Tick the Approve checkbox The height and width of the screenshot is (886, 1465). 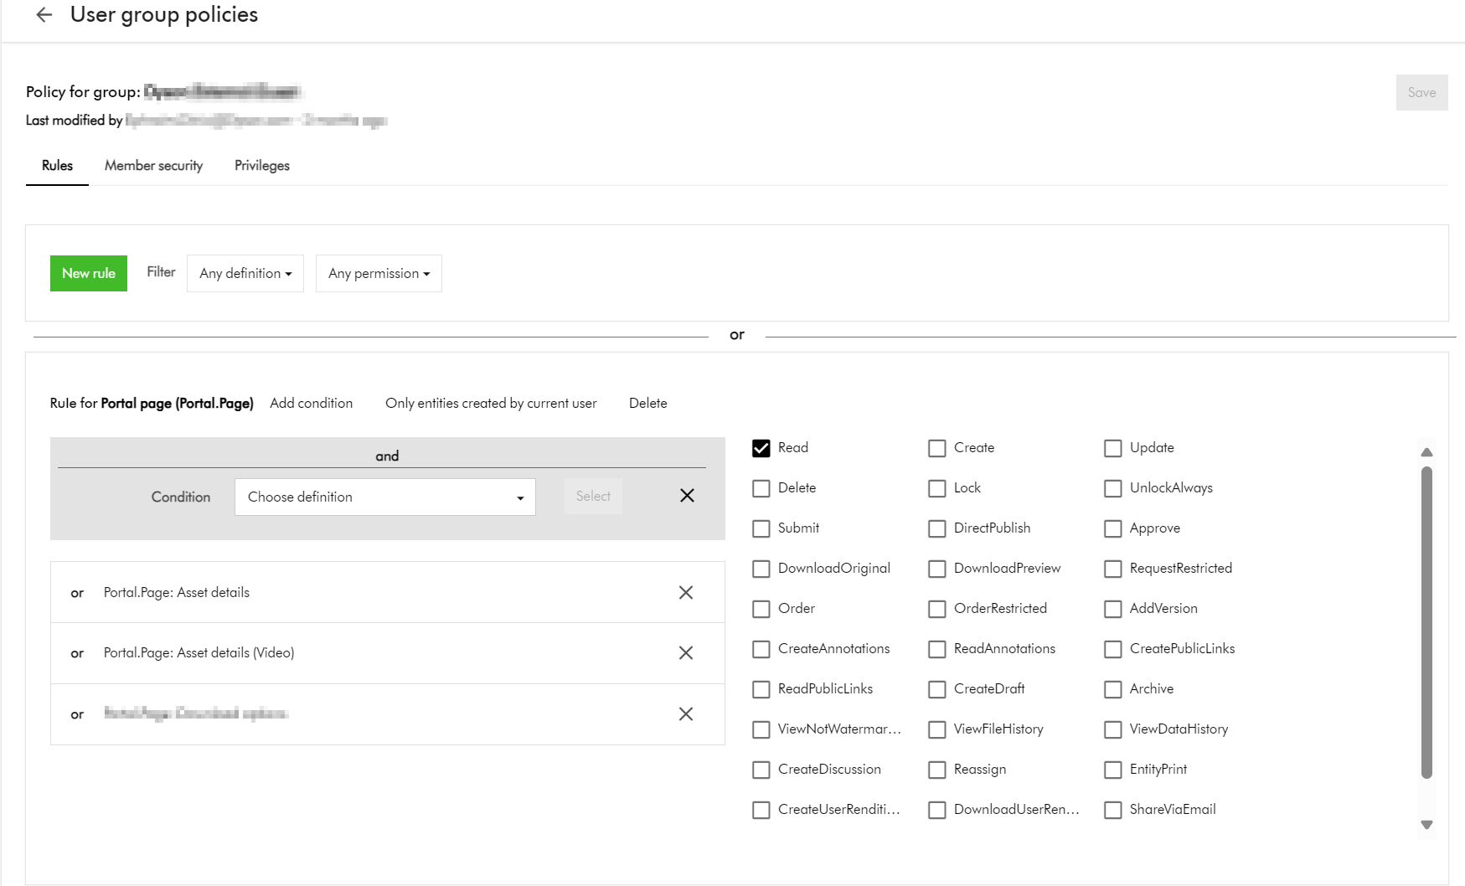1112,528
